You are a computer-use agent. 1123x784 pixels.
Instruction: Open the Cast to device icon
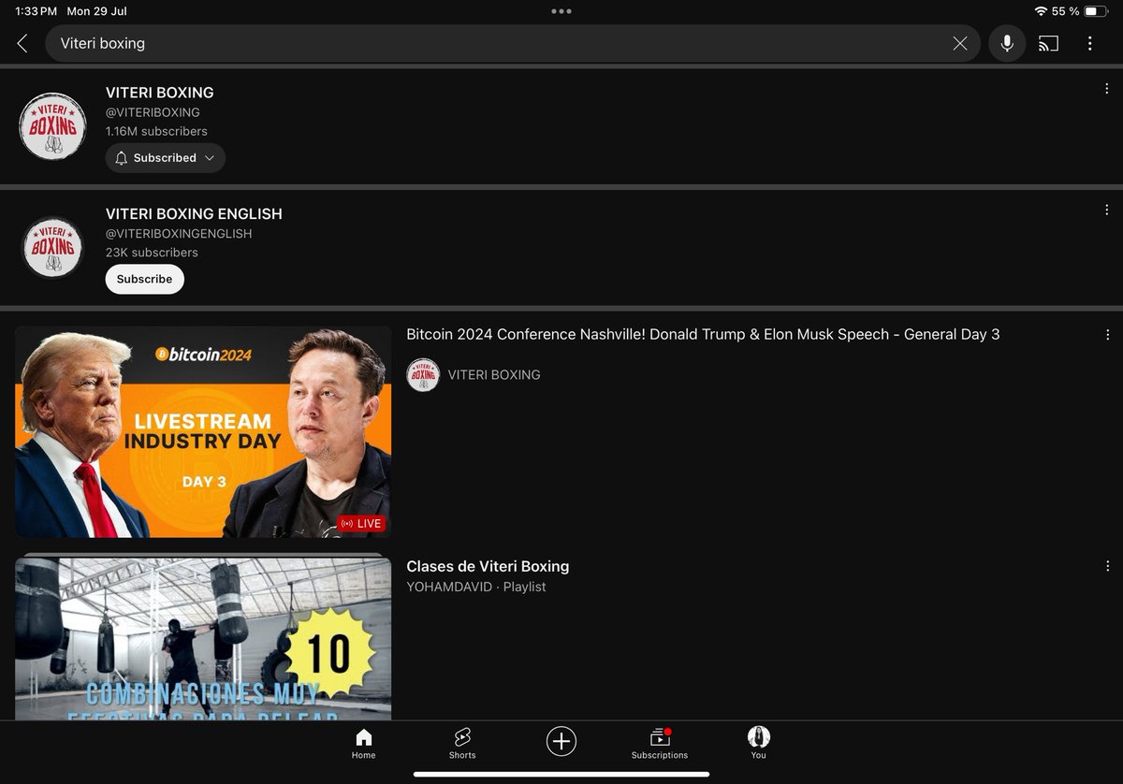tap(1049, 43)
